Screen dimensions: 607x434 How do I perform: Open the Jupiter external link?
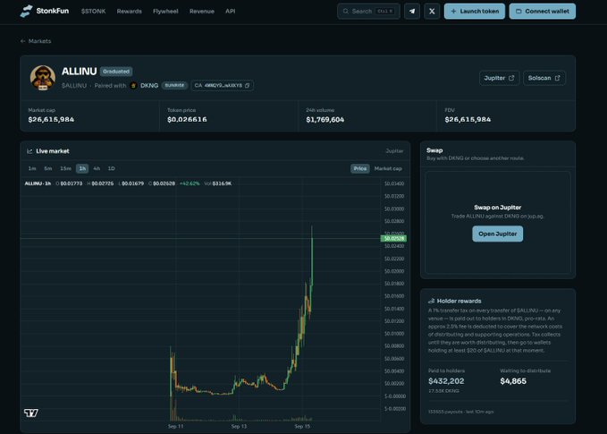[499, 78]
